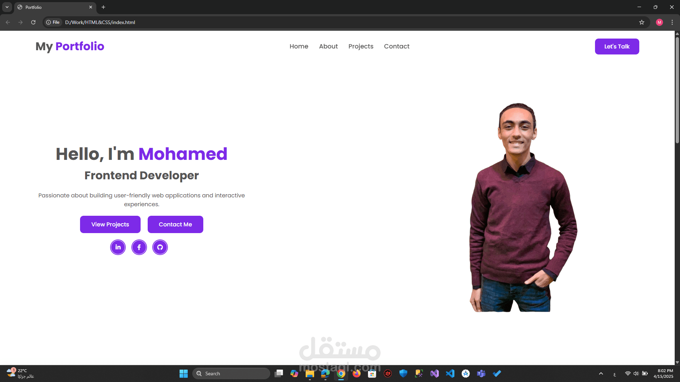
Task: Click the 'Frontend Developer' subtitle text
Action: [x=142, y=175]
